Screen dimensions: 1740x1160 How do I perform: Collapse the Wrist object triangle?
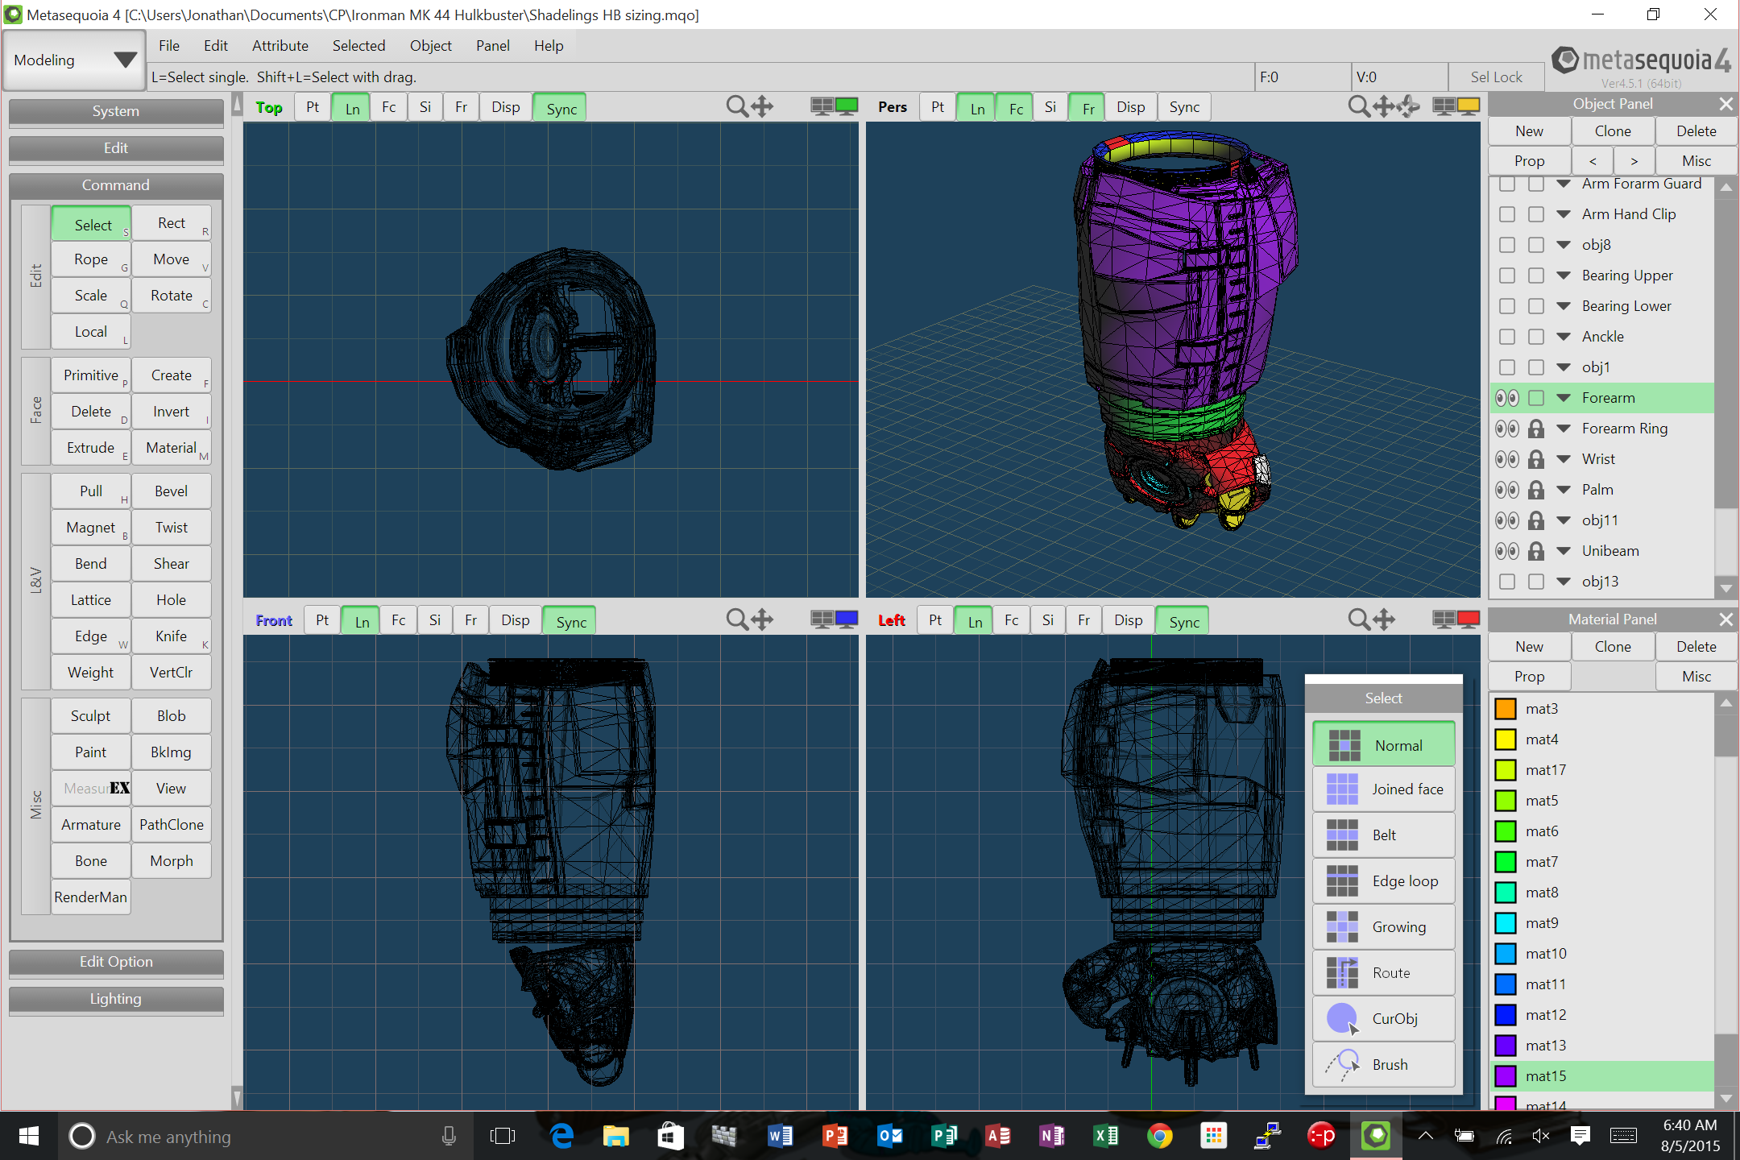pos(1564,459)
